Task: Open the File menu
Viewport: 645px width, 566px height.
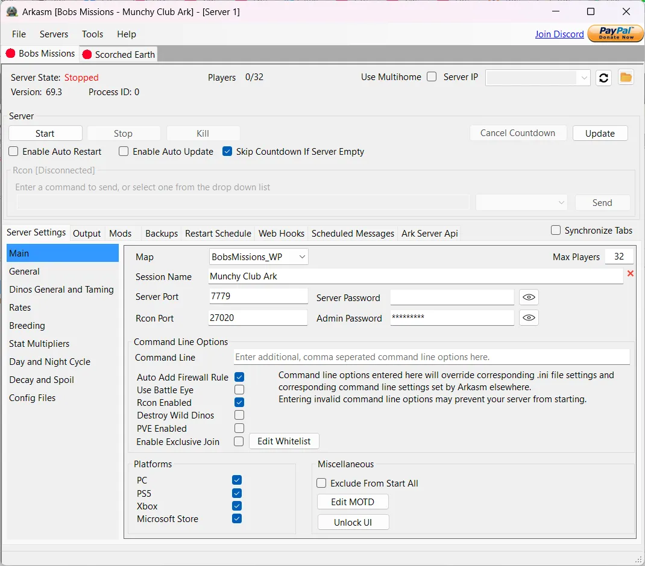Action: point(19,34)
